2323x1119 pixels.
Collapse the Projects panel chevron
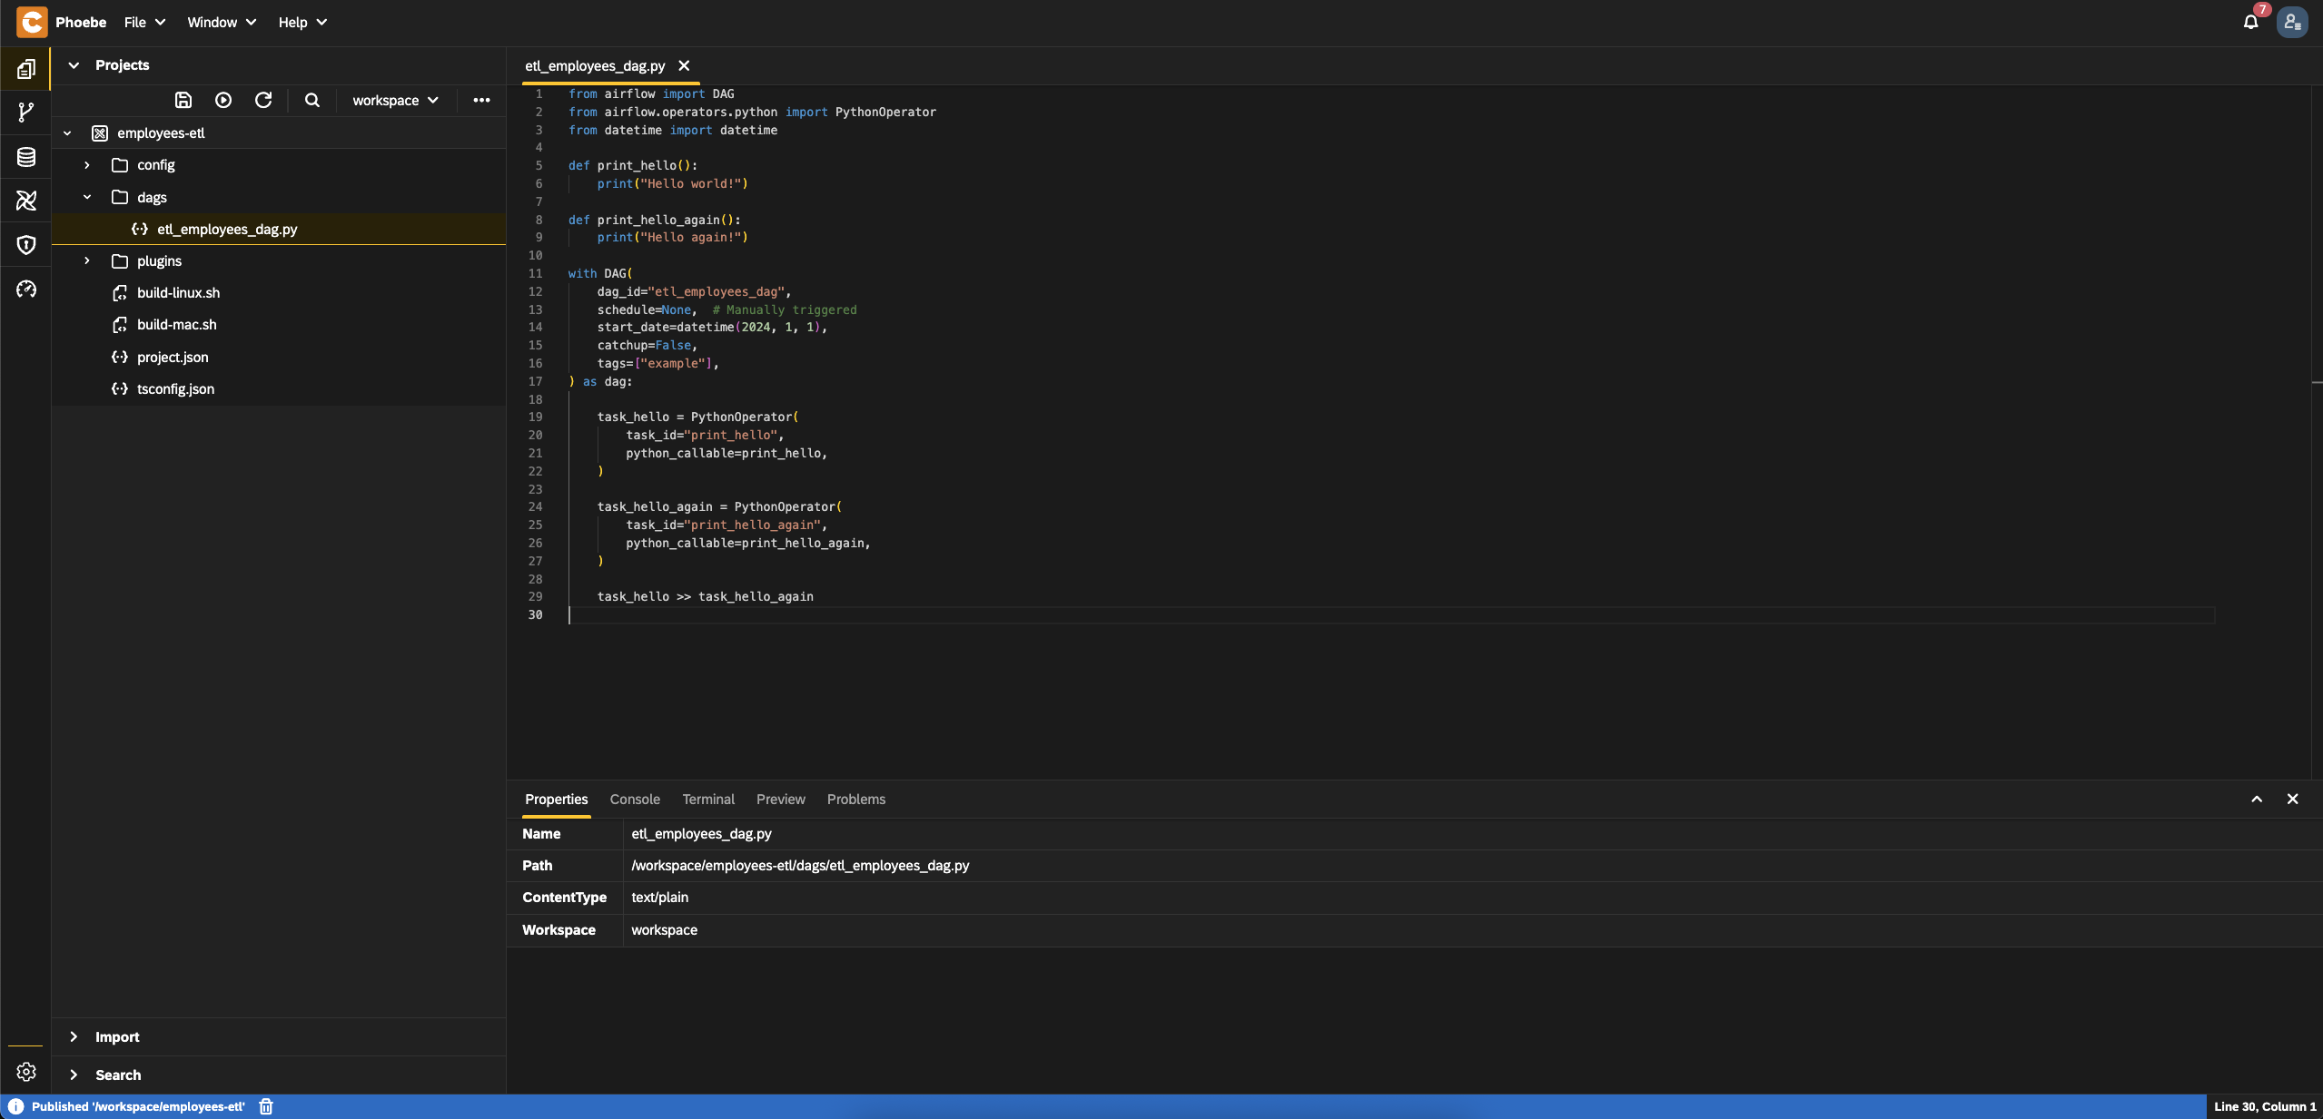point(74,65)
